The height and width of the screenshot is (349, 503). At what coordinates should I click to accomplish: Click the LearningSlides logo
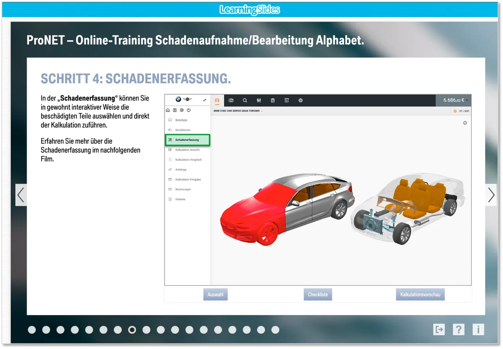[250, 10]
